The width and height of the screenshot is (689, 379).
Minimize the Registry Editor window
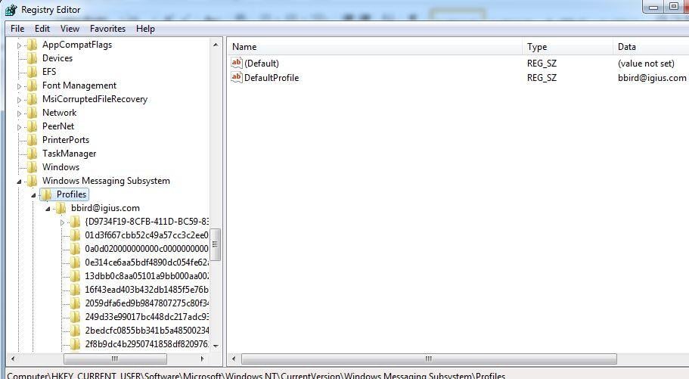tap(654, 7)
